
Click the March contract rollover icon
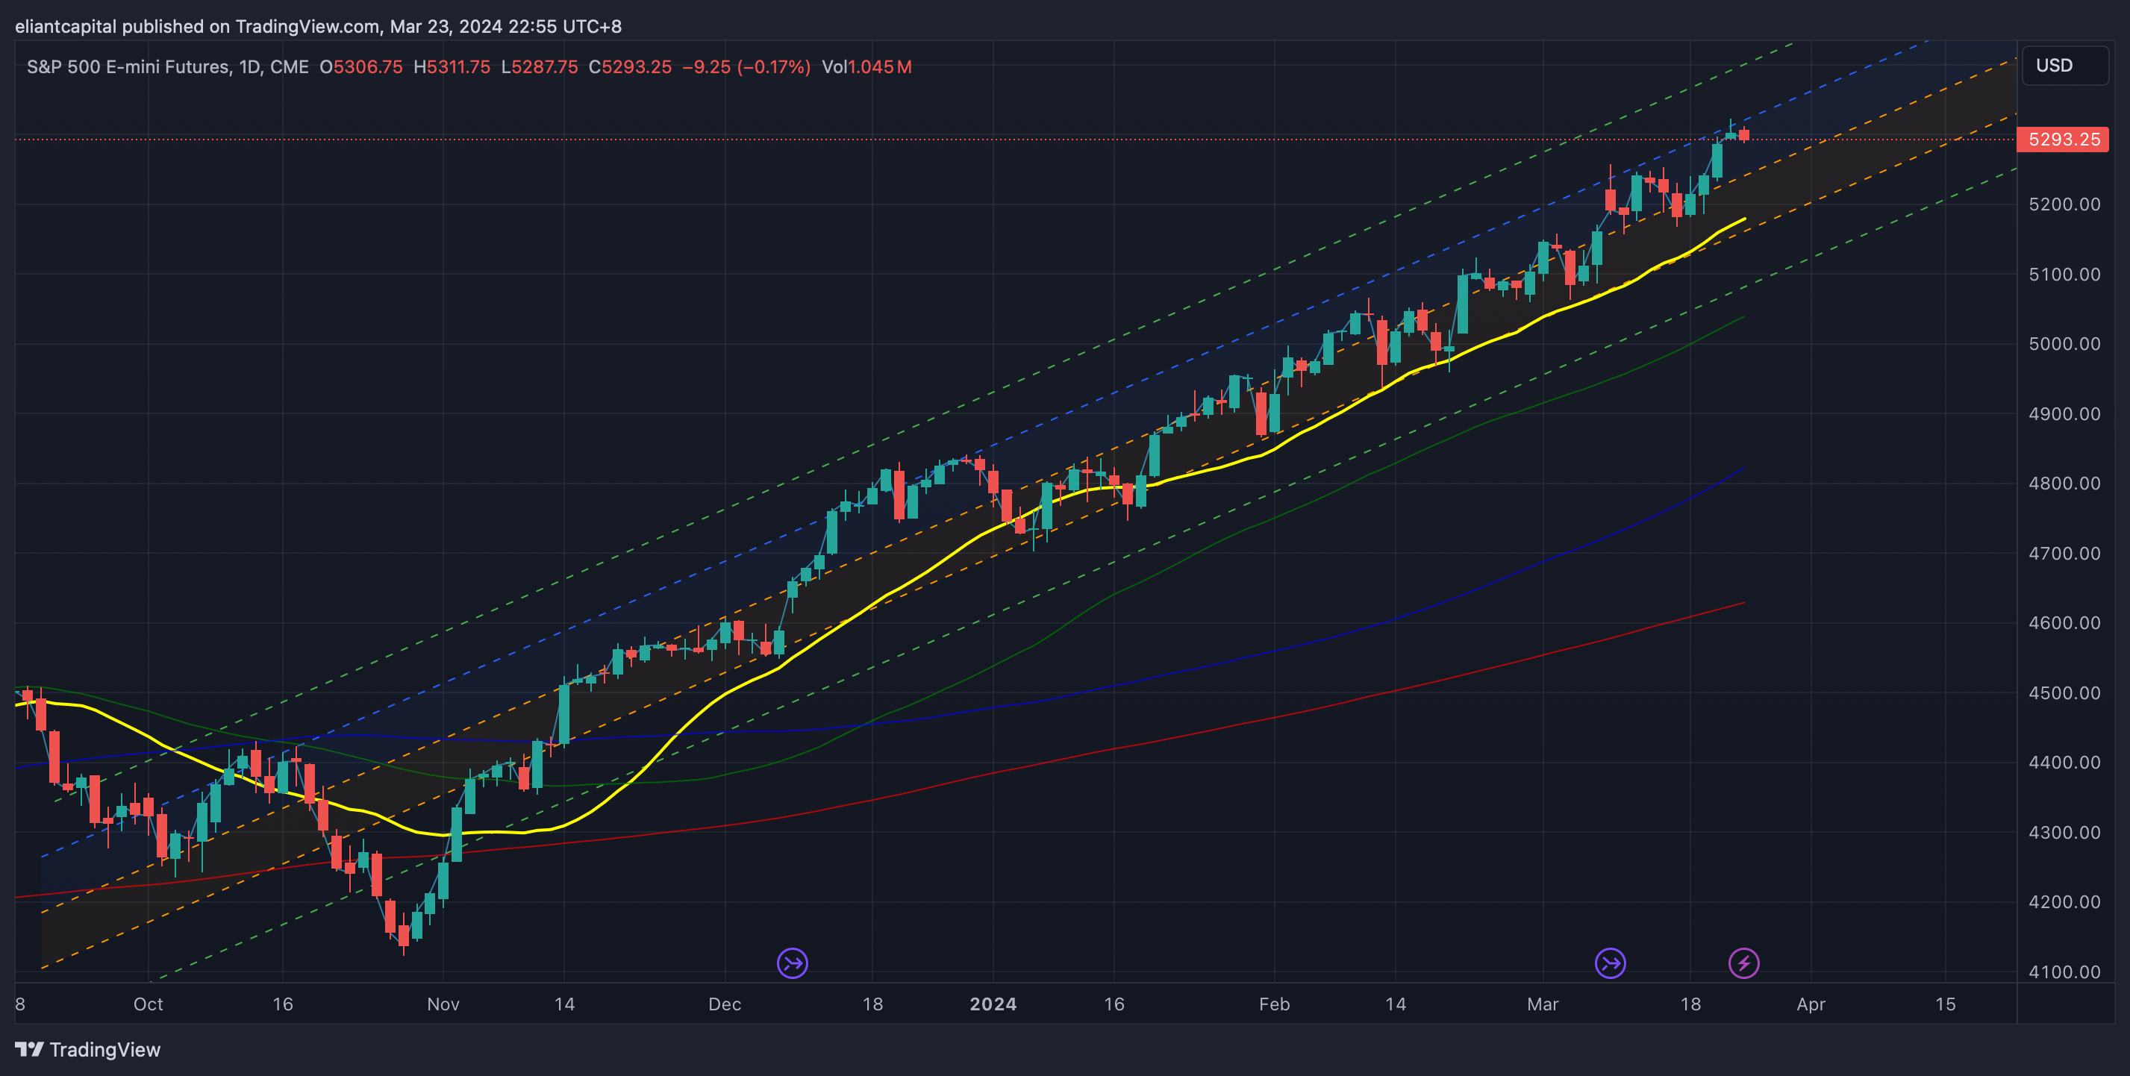click(x=1610, y=963)
